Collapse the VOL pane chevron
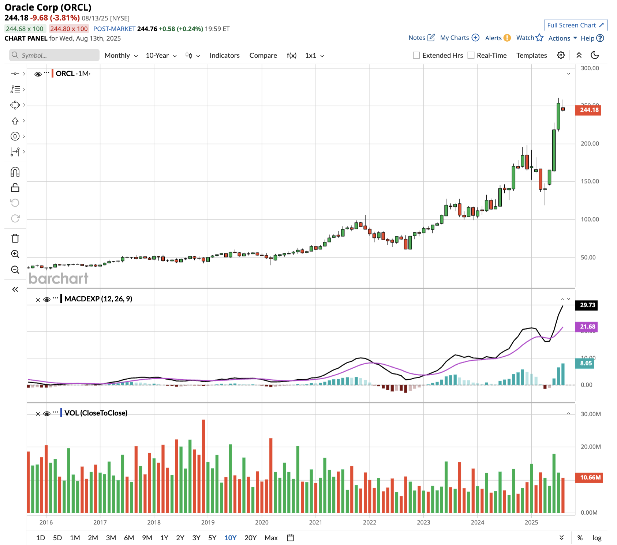617x545 pixels. click(569, 414)
